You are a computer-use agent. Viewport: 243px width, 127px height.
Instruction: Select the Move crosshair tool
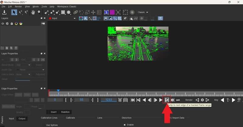pos(93,12)
